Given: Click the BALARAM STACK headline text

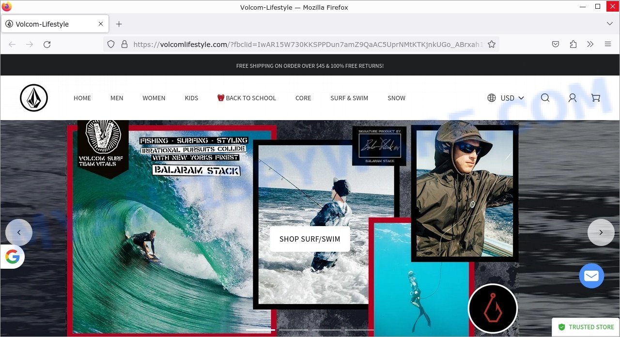Looking at the screenshot, I should point(196,170).
